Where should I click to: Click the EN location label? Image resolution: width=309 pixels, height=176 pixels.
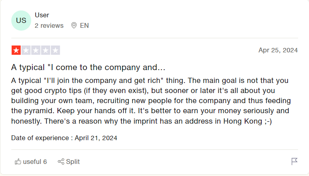pos(85,25)
